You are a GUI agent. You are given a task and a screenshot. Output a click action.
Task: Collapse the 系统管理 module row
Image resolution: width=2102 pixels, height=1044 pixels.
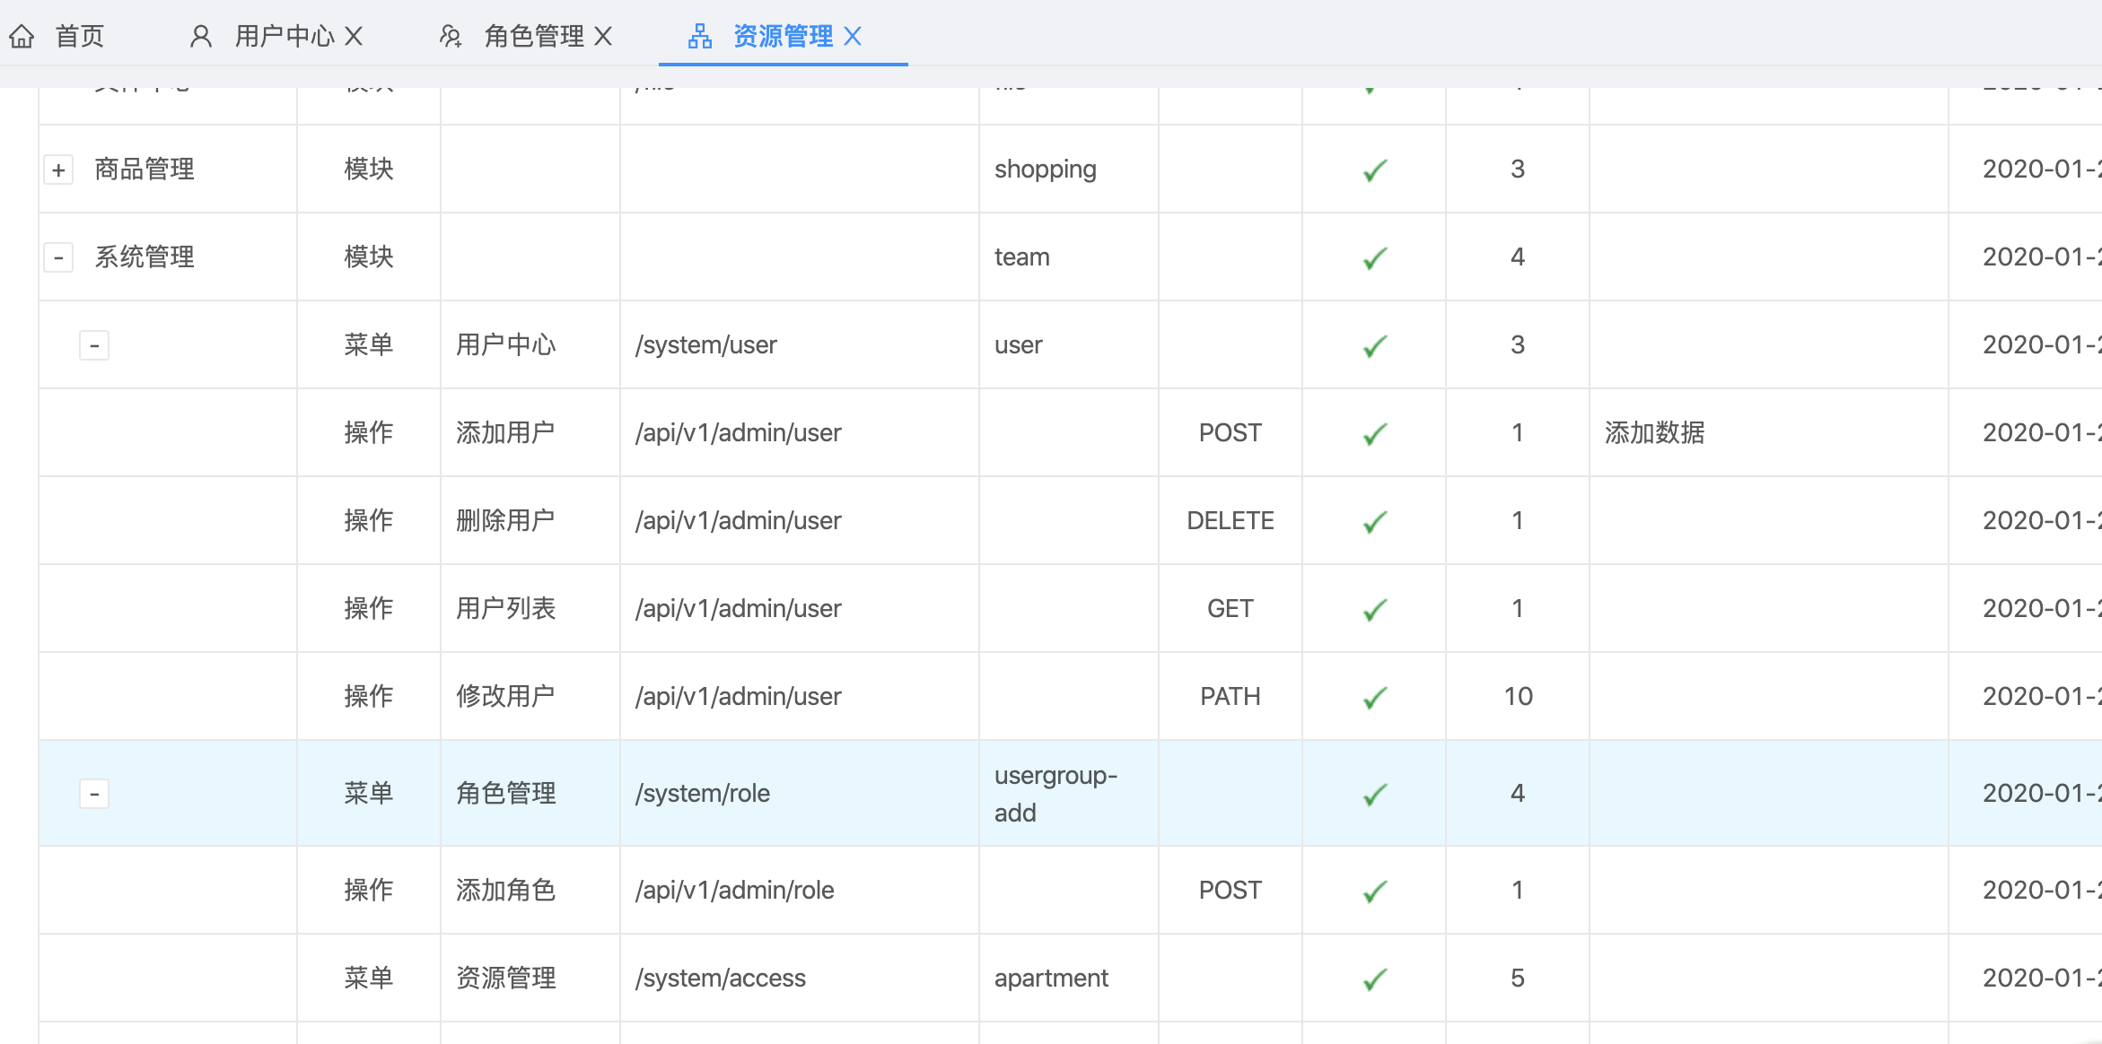58,257
